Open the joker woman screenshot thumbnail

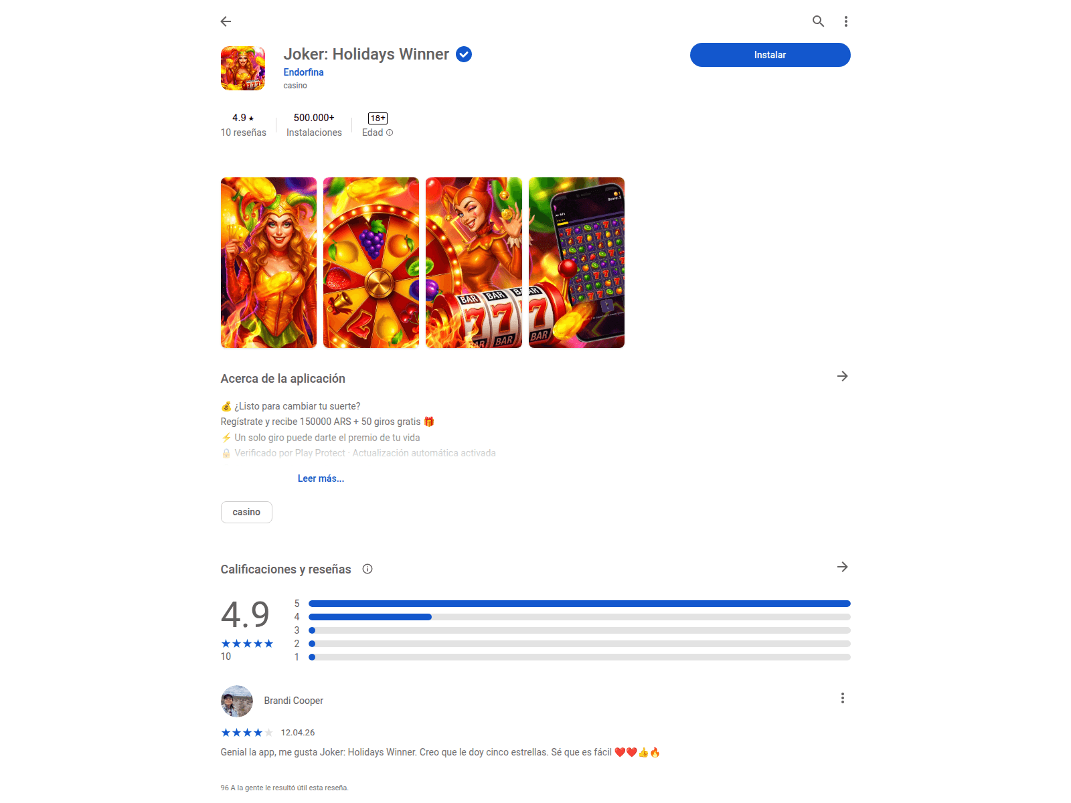(x=268, y=262)
